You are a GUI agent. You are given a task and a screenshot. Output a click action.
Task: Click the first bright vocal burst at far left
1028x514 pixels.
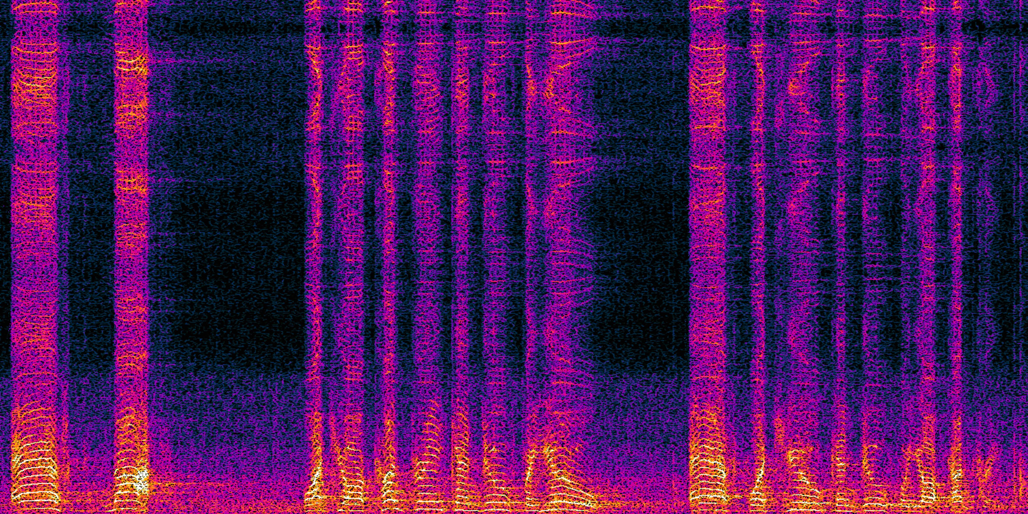pos(35,255)
